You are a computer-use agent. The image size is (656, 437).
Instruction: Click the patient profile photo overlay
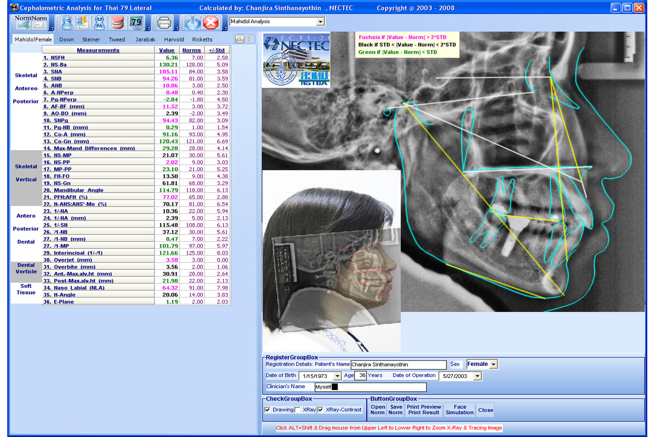[x=331, y=261]
